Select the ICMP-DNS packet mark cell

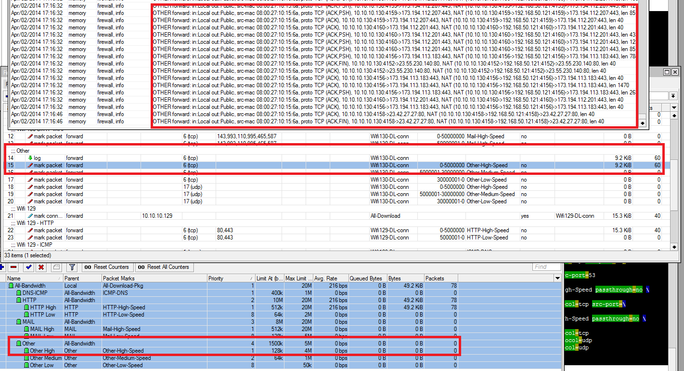pos(116,293)
